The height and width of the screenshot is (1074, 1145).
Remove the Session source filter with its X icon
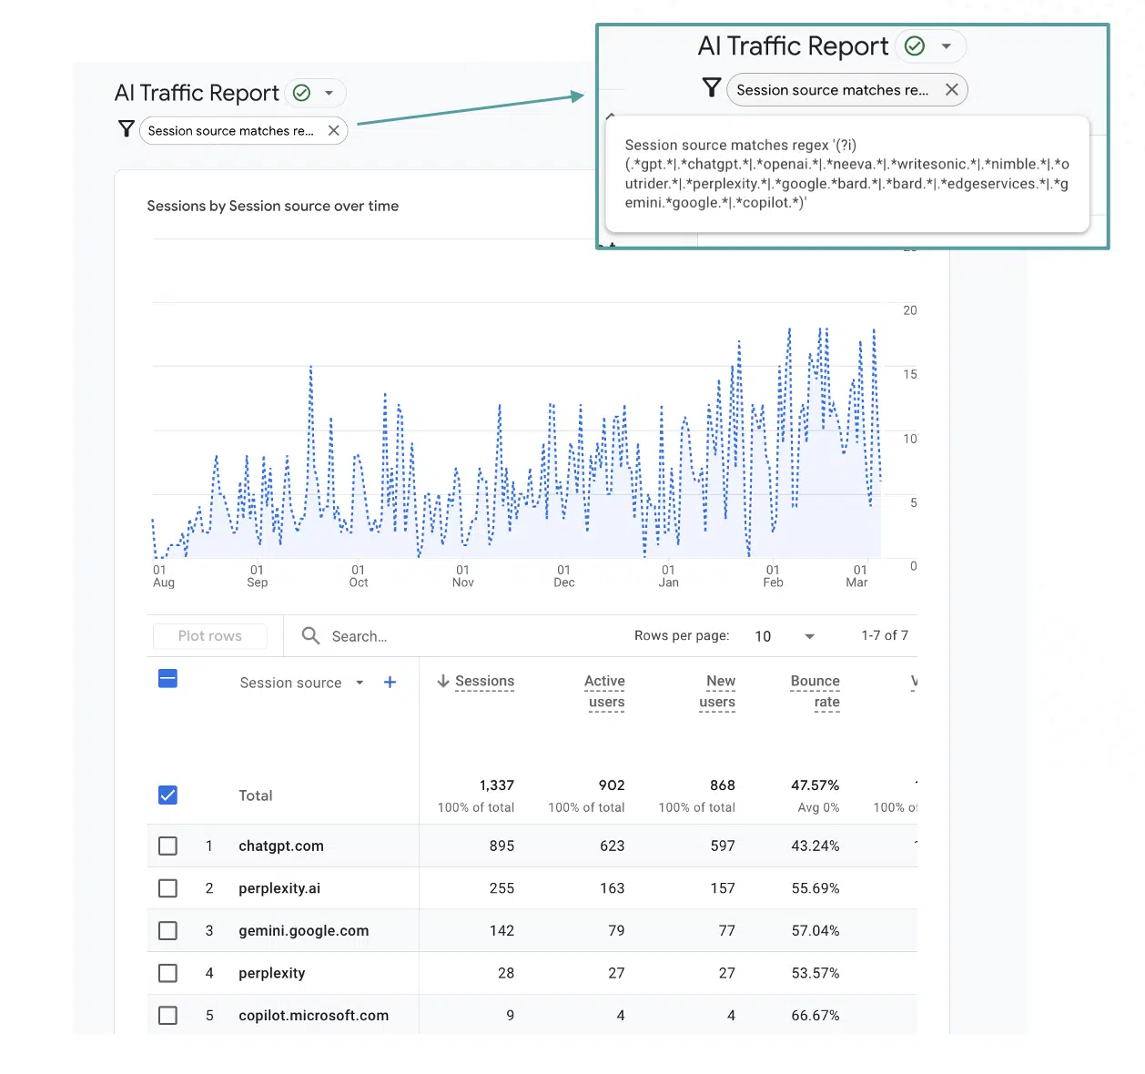point(334,130)
